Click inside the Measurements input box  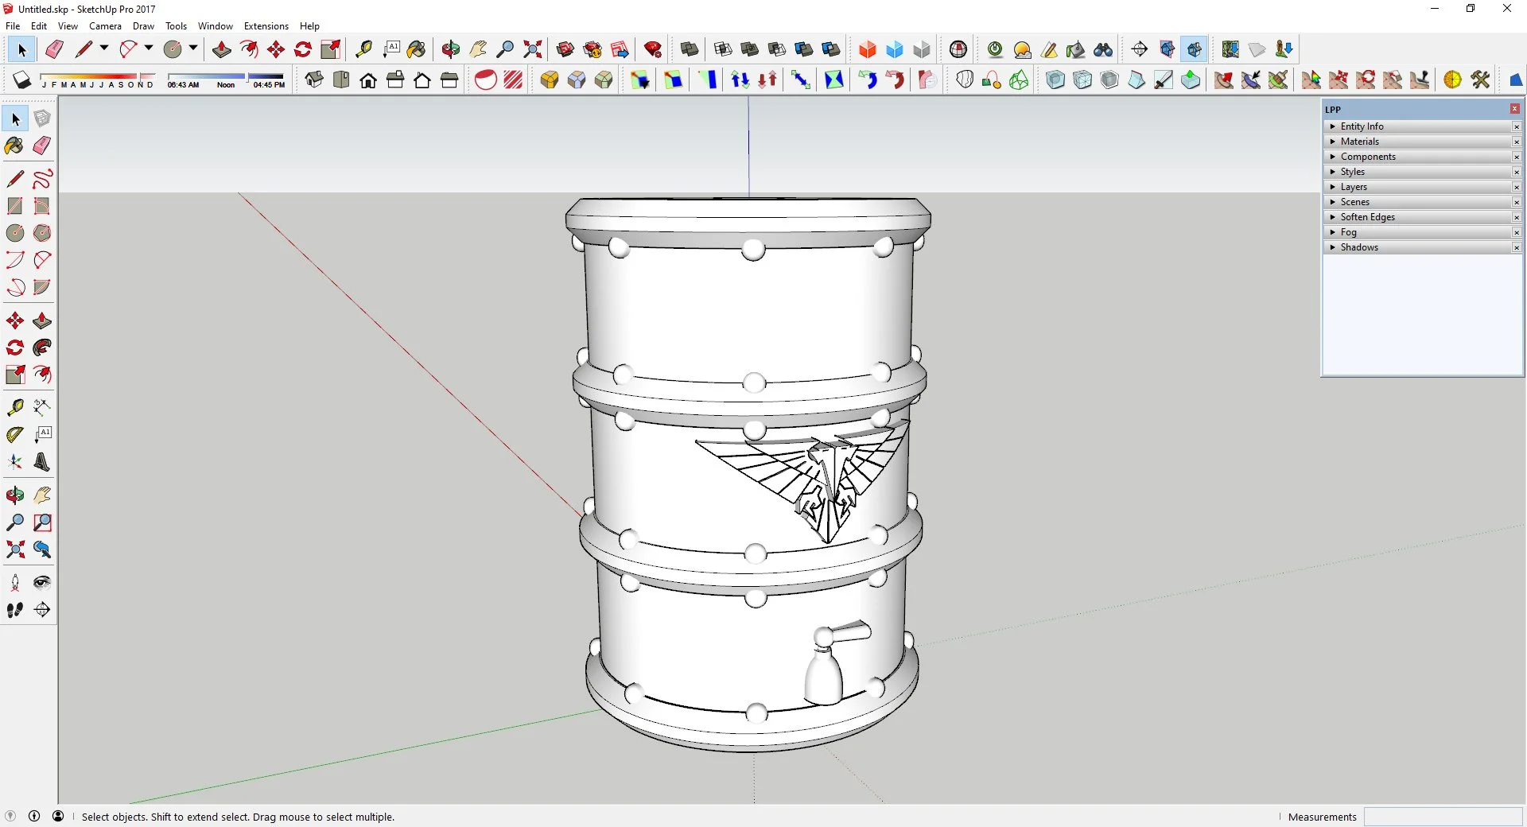(x=1443, y=817)
